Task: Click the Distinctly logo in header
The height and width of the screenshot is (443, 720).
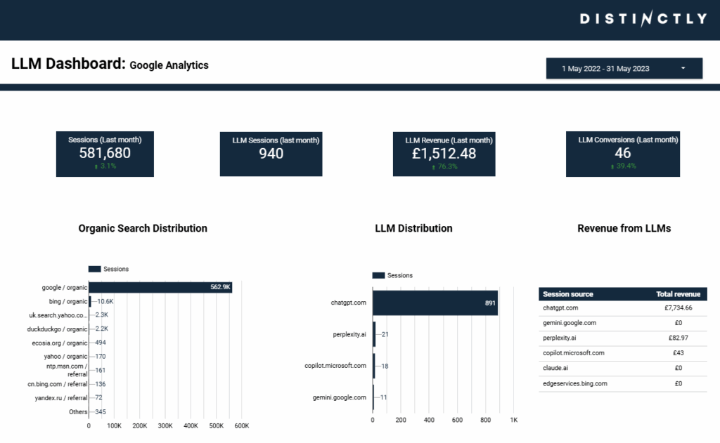Action: tap(643, 19)
